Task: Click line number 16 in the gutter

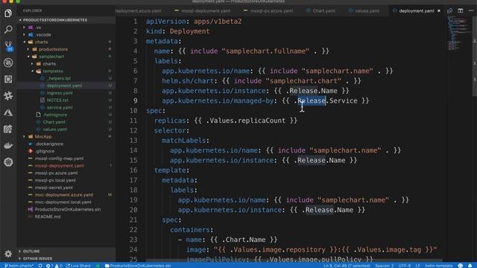Action: coord(133,170)
